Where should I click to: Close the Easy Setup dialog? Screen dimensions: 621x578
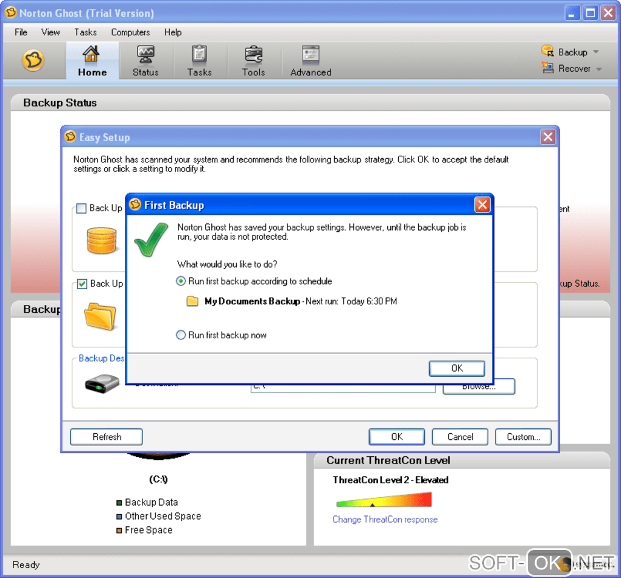click(548, 137)
